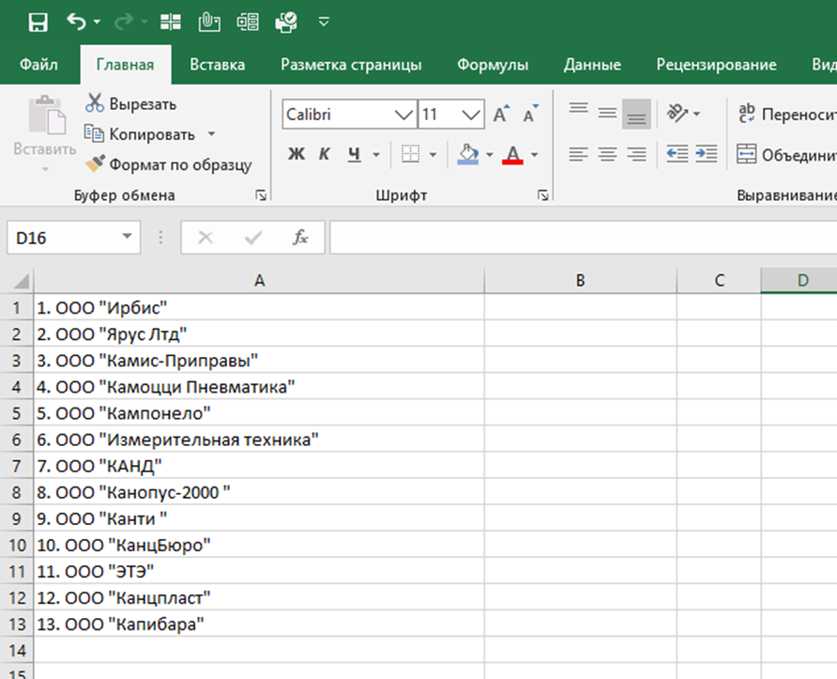Toggle bold formatting (Ж)
Image resolution: width=837 pixels, height=679 pixels.
click(x=297, y=154)
